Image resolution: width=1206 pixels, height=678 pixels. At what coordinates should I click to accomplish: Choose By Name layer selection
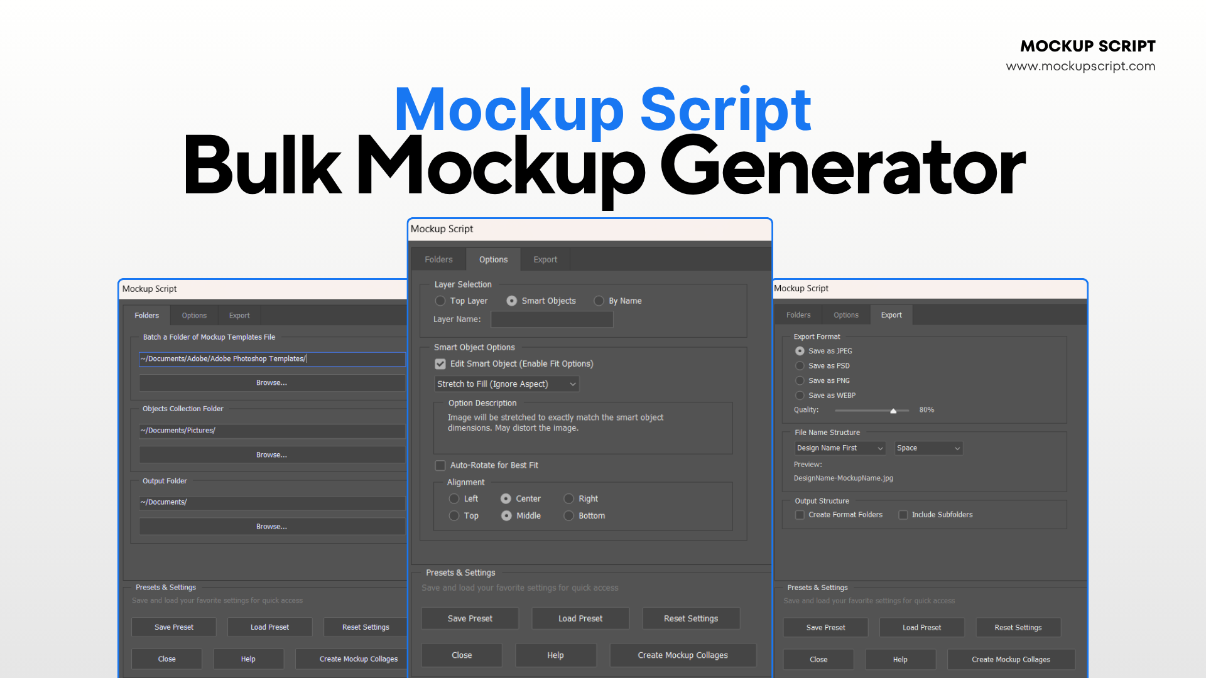tap(599, 301)
